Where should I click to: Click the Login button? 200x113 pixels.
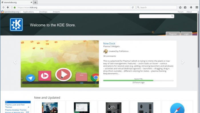click(186, 34)
